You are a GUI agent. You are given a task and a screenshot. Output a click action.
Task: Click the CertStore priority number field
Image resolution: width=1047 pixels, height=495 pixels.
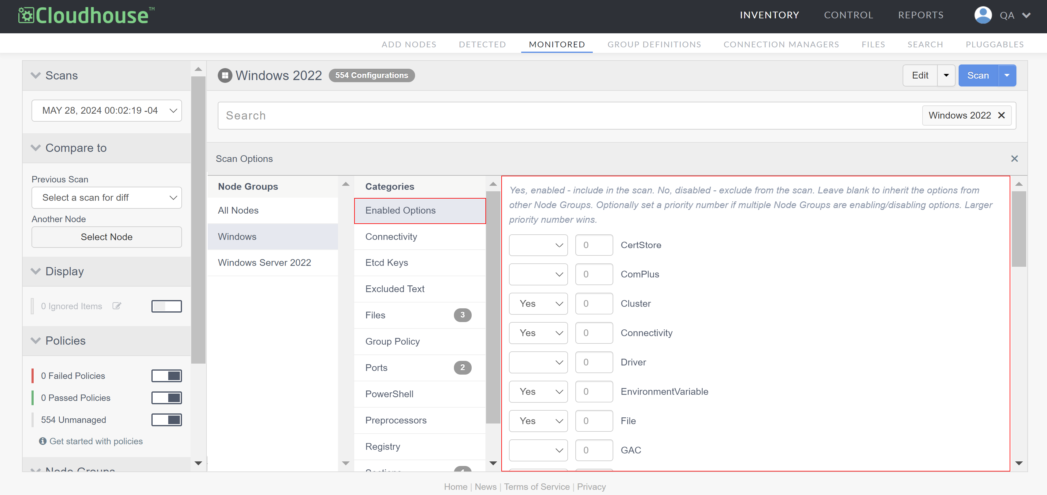[x=594, y=245]
